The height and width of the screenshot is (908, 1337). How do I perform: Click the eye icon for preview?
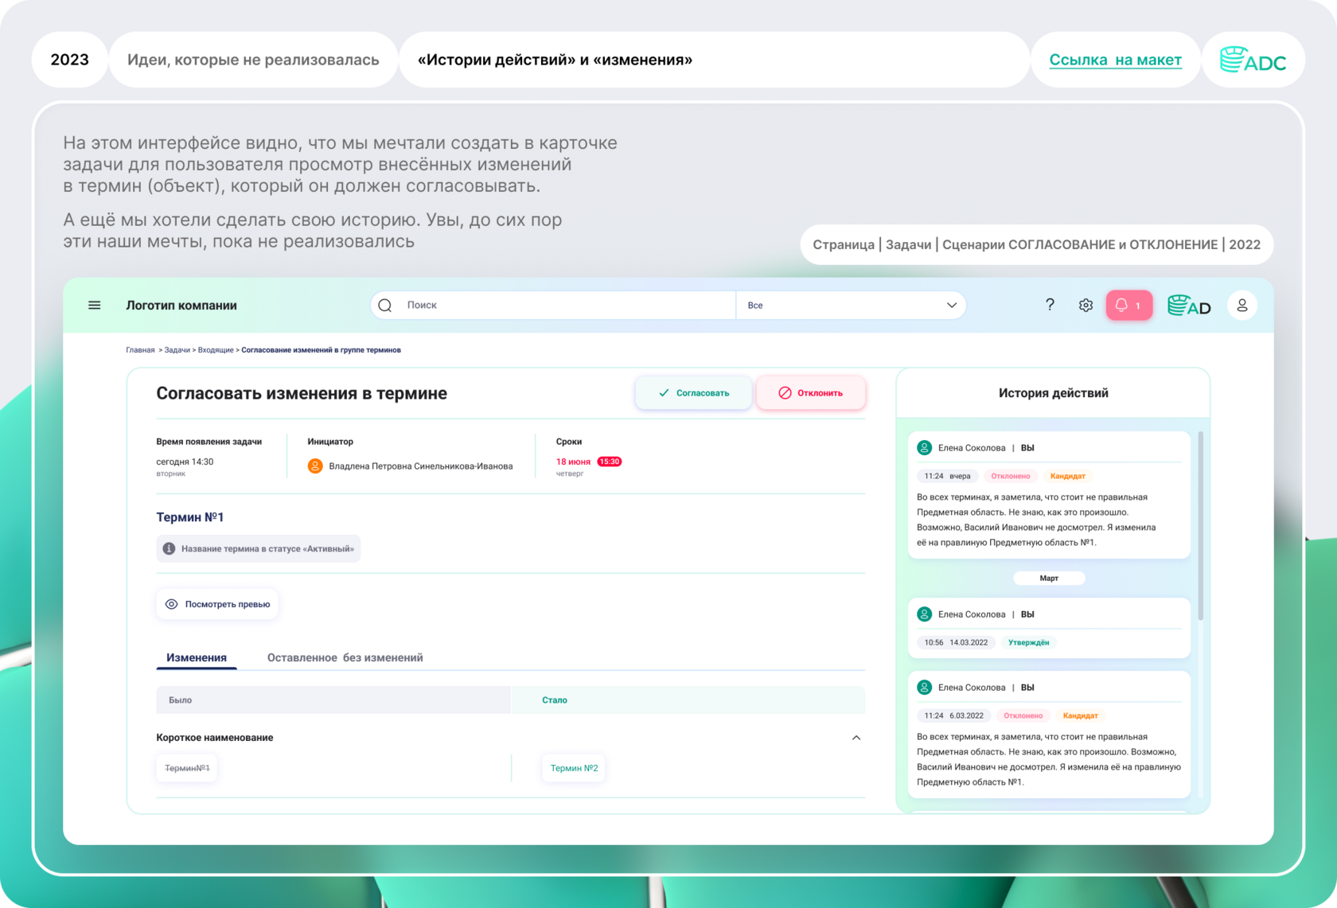(x=171, y=605)
